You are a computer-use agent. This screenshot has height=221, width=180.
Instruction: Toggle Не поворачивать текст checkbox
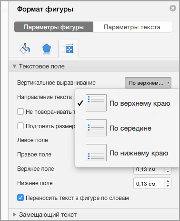(x=20, y=111)
